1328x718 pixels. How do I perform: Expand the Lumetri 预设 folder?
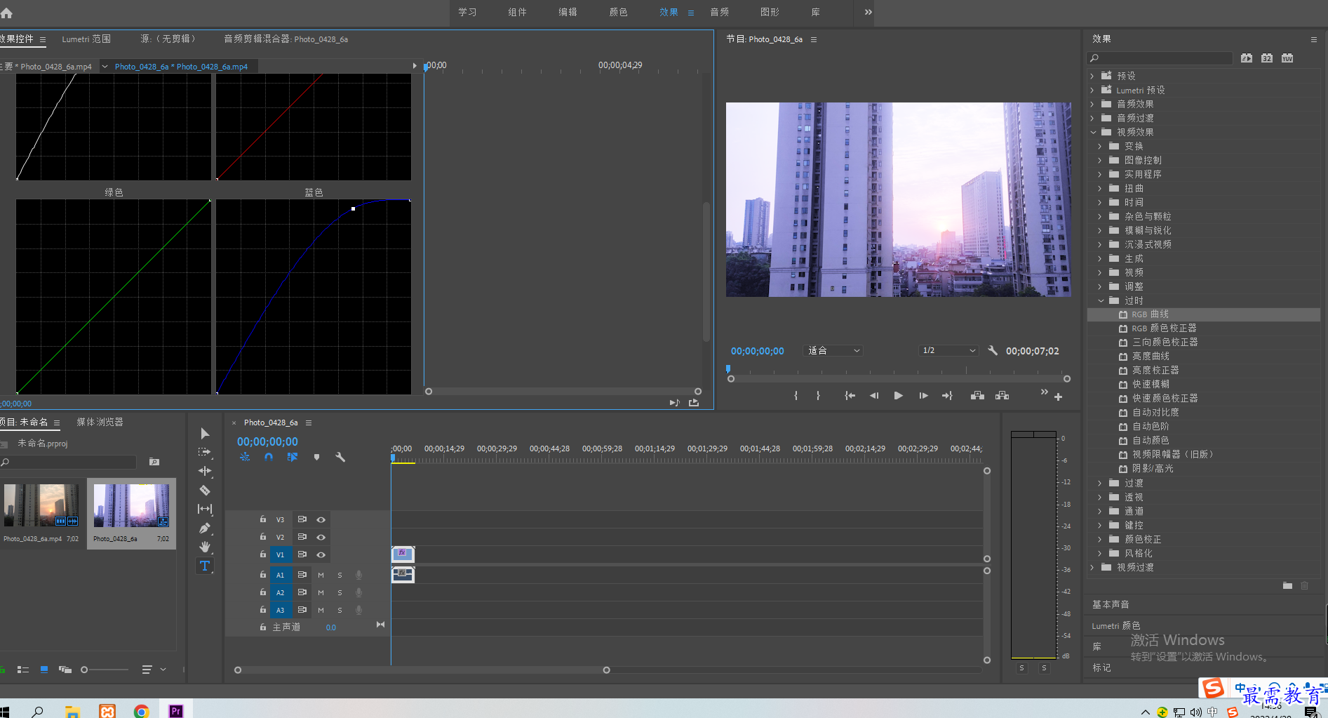coord(1092,90)
